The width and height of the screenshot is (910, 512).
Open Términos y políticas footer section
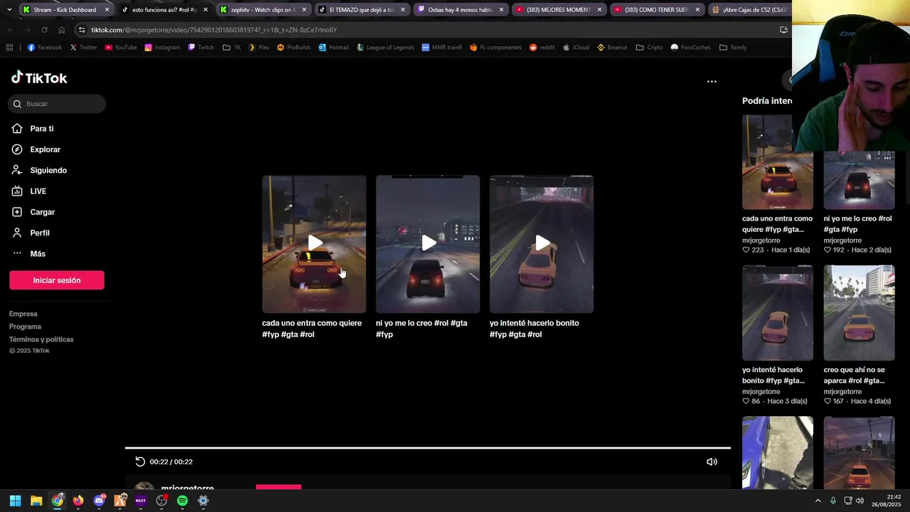coord(41,339)
